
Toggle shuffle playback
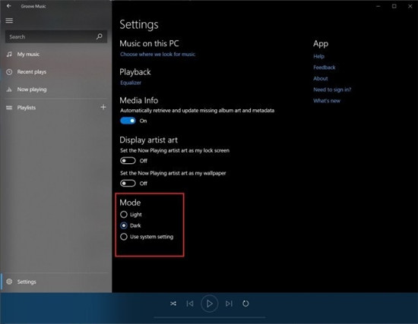pos(173,304)
